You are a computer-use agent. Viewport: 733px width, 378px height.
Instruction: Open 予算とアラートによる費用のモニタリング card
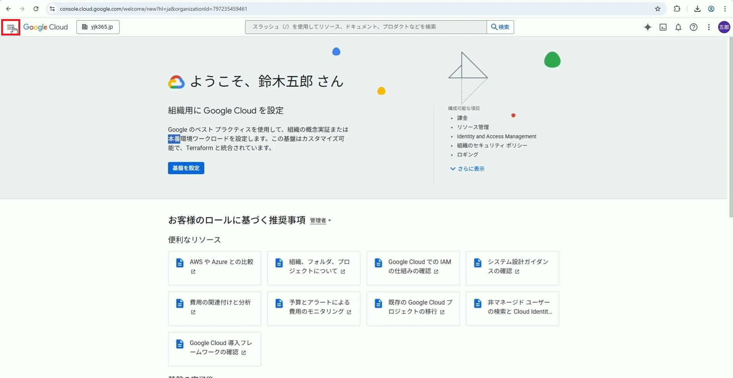[x=314, y=309]
